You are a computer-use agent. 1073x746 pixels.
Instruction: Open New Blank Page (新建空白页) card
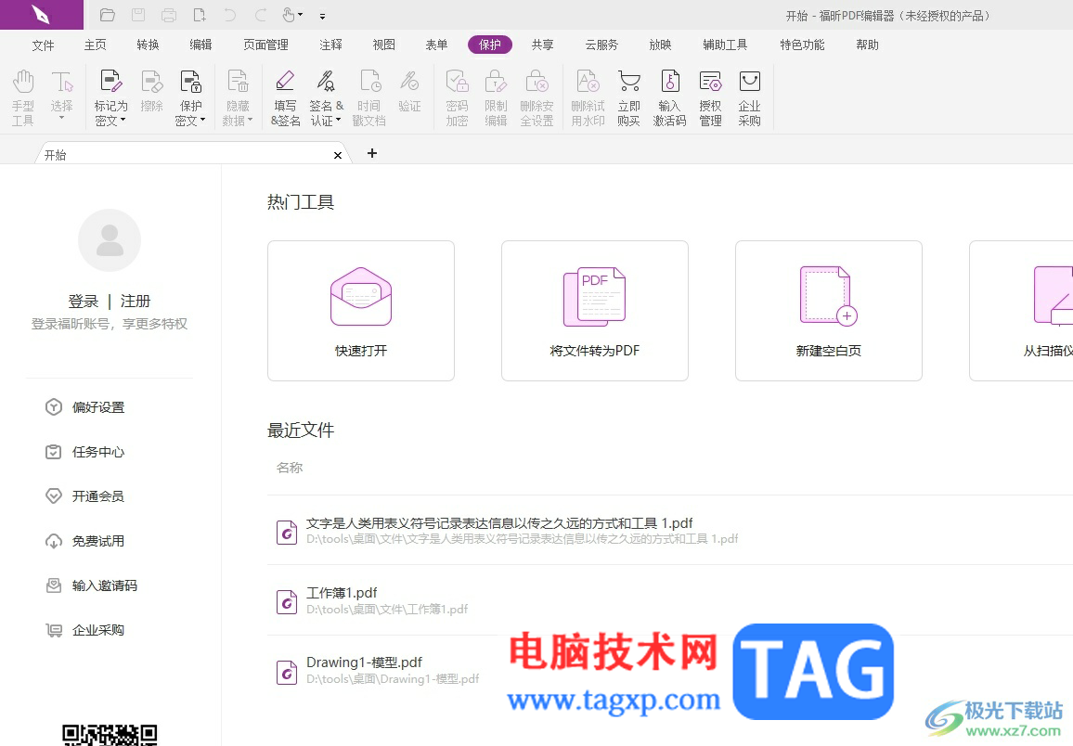point(829,311)
